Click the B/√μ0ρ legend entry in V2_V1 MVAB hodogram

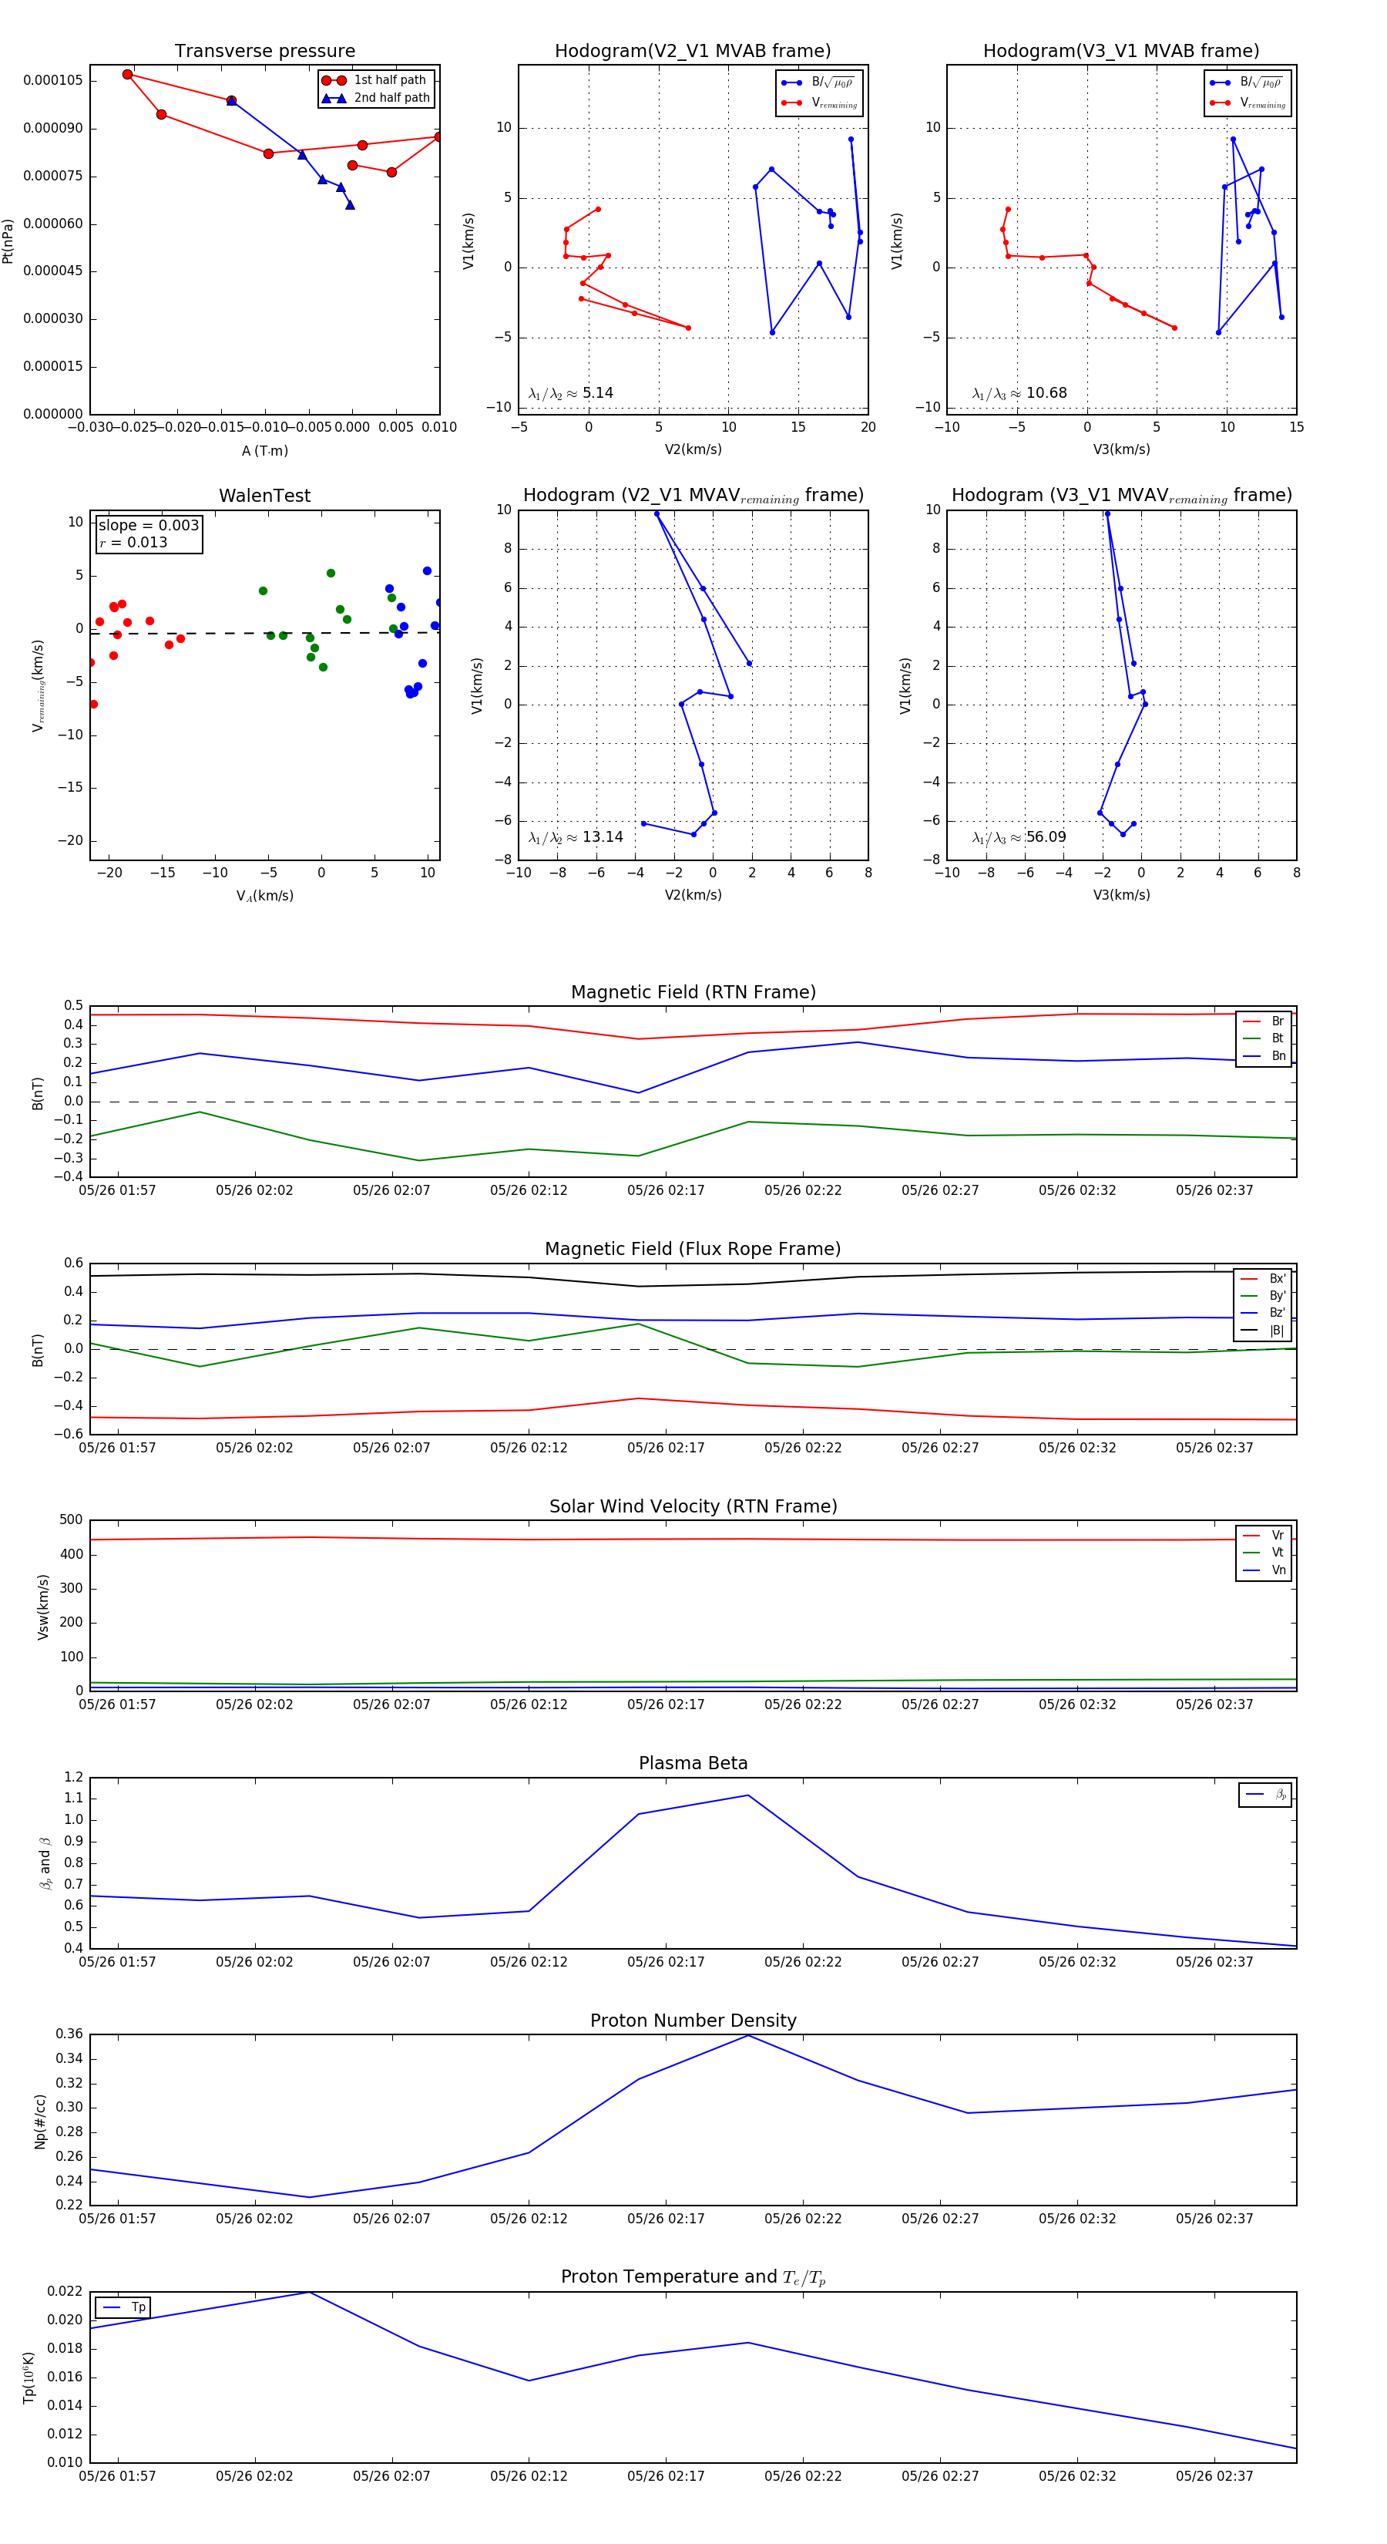819,83
